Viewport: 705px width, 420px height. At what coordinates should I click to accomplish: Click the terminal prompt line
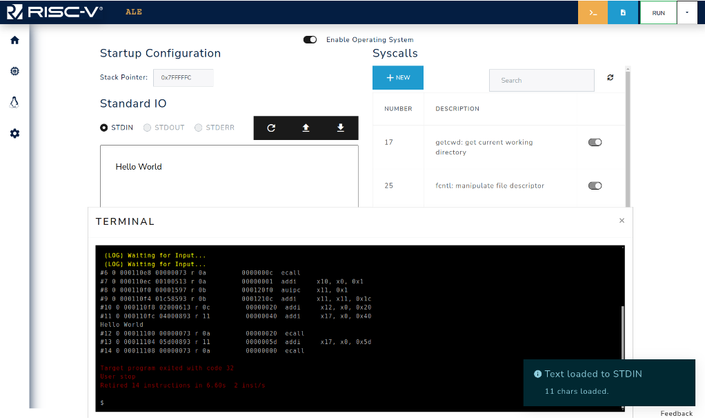click(103, 403)
